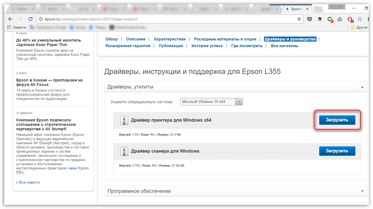373x209 pixels.
Task: Open a new browser tab
Action: pos(318,9)
